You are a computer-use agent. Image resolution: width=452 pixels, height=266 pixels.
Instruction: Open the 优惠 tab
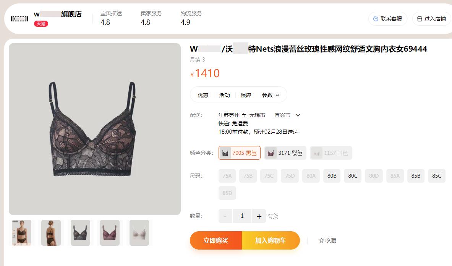pyautogui.click(x=203, y=95)
